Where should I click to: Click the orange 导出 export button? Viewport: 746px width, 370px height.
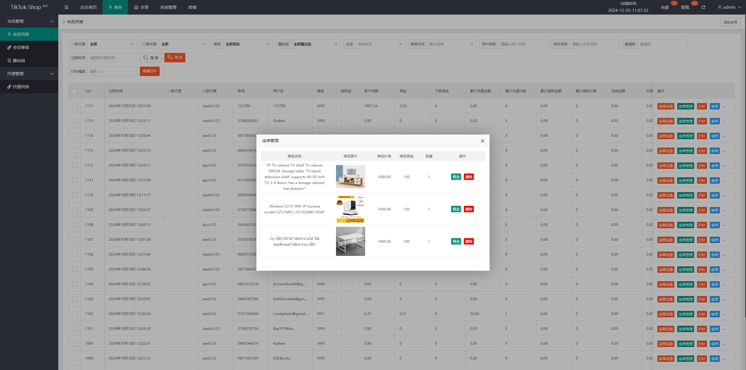click(x=175, y=58)
